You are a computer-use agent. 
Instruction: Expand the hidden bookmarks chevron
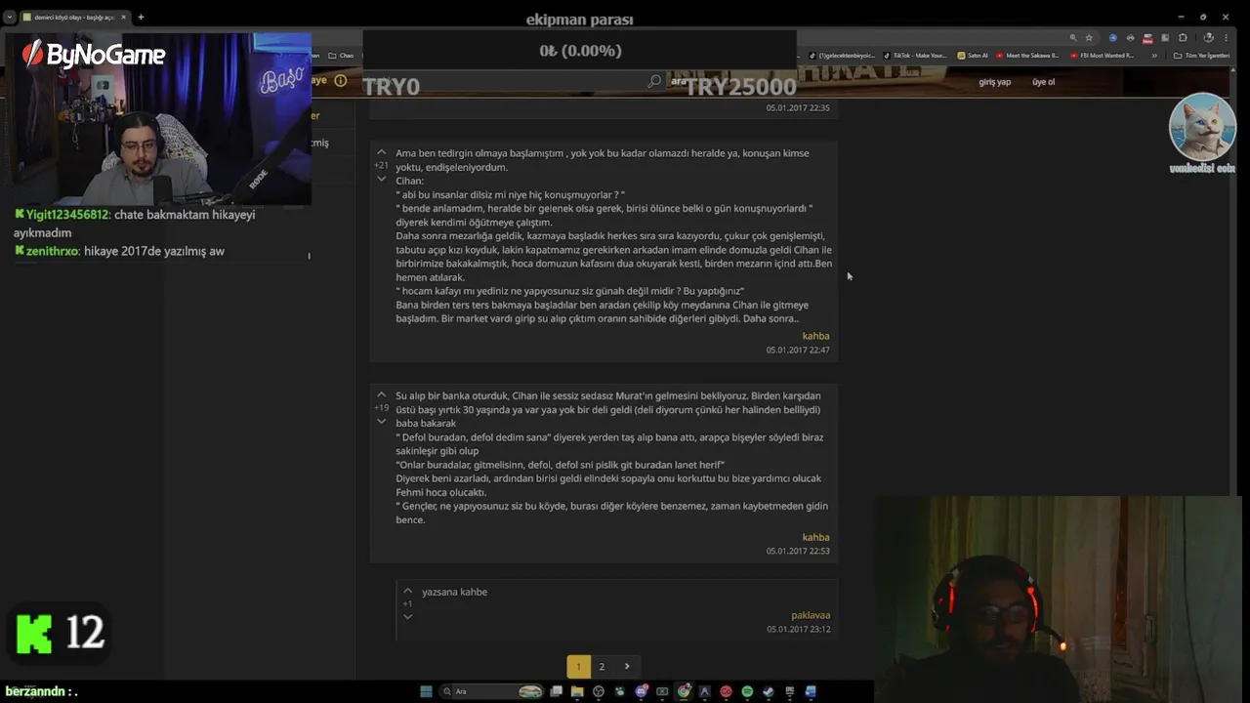(1154, 56)
